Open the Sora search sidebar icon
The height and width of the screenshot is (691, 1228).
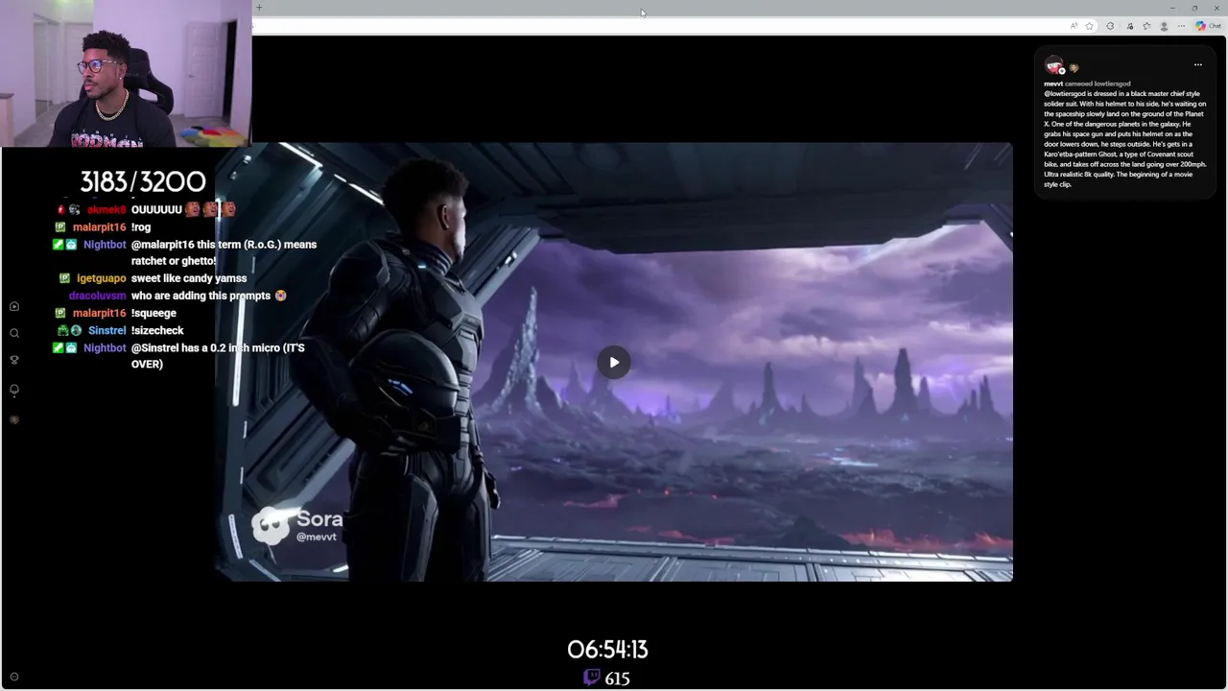click(x=14, y=333)
